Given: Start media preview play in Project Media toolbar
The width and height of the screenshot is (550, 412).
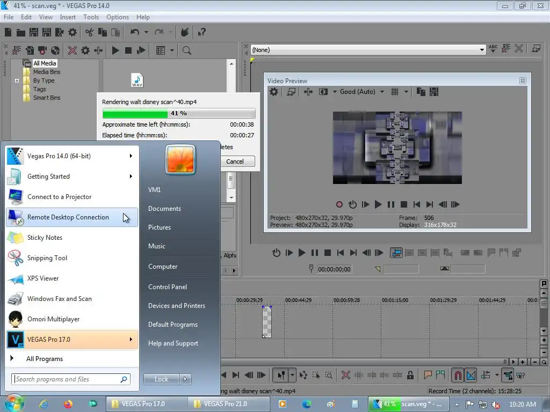Looking at the screenshot, I should pos(115,50).
